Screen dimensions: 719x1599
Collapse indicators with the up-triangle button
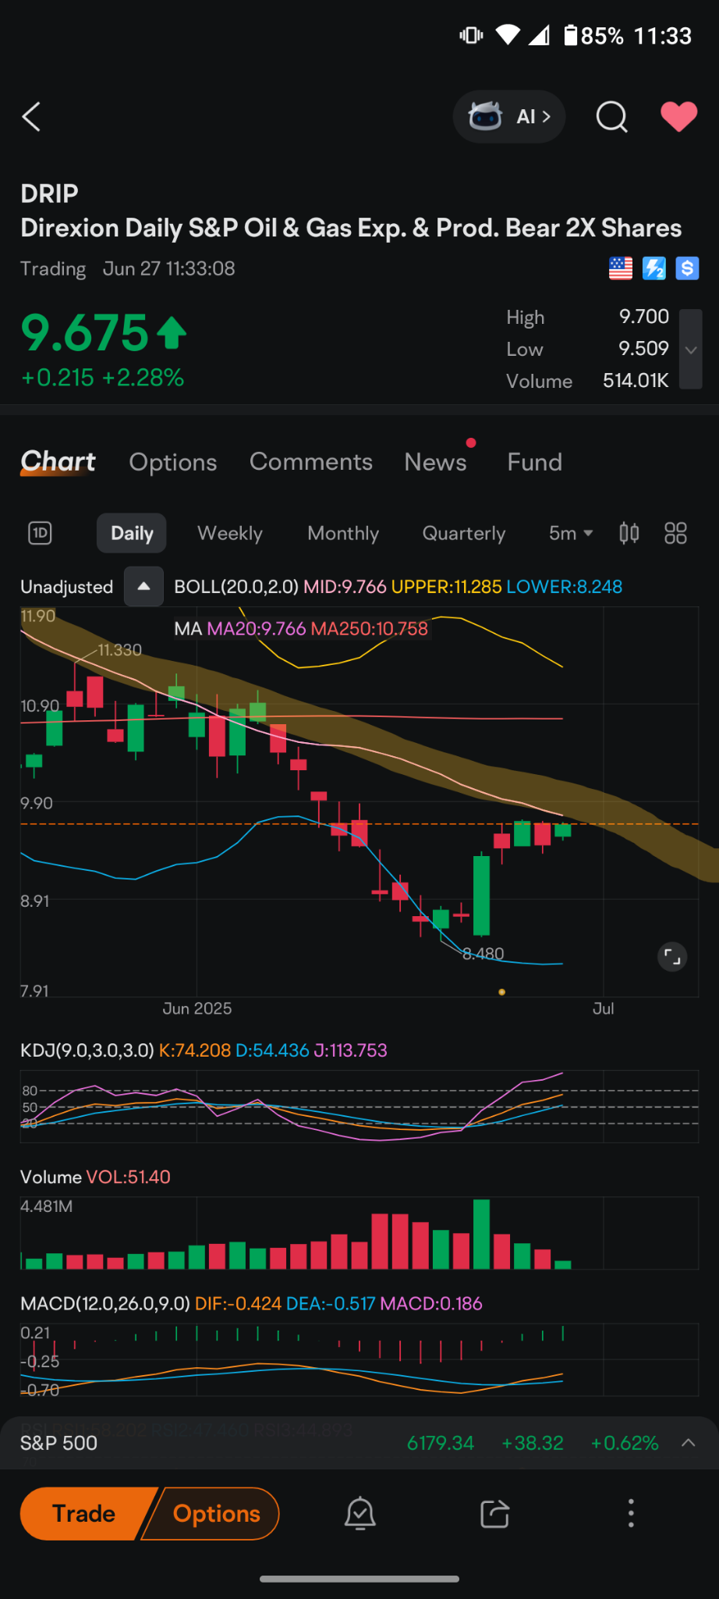pos(143,586)
